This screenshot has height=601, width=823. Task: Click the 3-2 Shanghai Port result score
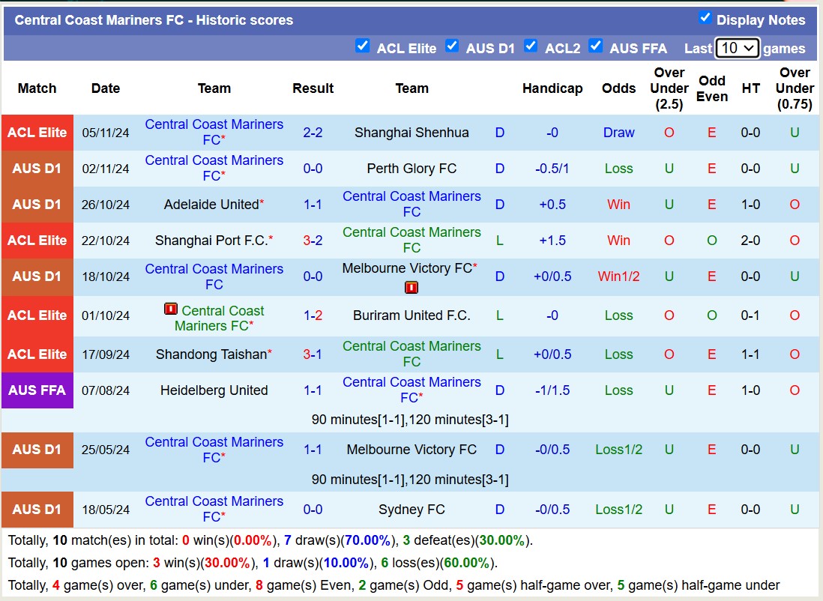coord(313,241)
